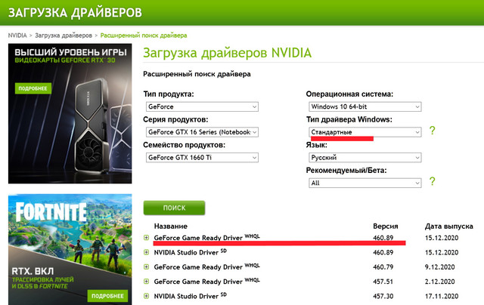Click help question mark beside Тип драйвера Windows

pos(432,131)
